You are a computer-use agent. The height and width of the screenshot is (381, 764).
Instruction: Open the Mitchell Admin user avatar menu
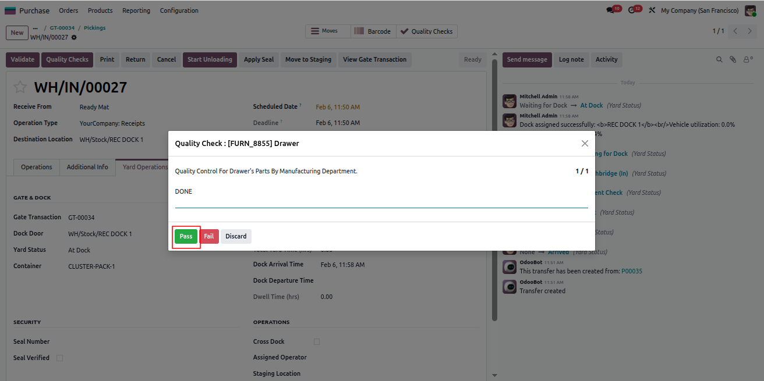pyautogui.click(x=751, y=10)
